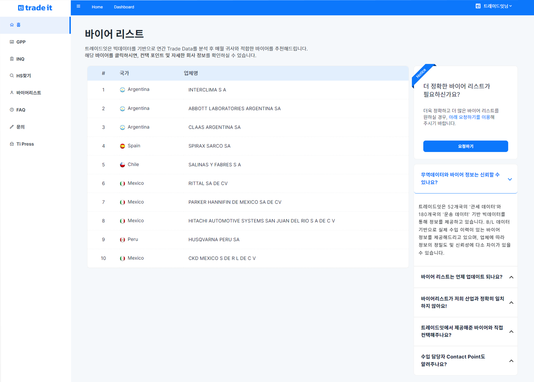534x382 pixels.
Task: Click Dashboard in the top navigation
Action: coord(124,7)
